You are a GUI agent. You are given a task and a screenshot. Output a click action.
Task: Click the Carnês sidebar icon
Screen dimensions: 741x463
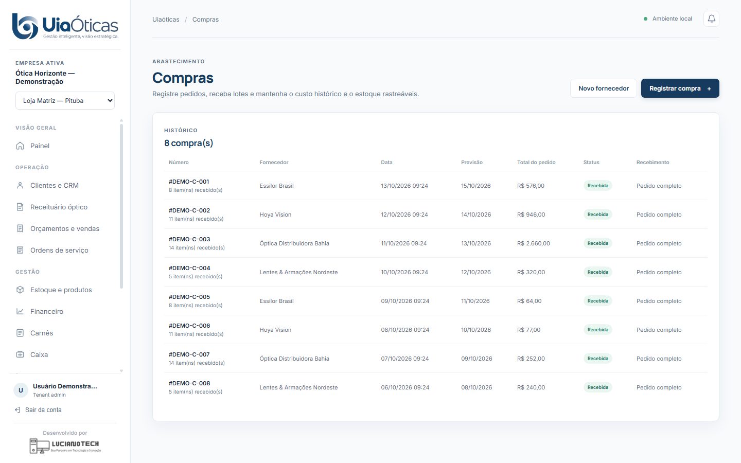tap(20, 333)
